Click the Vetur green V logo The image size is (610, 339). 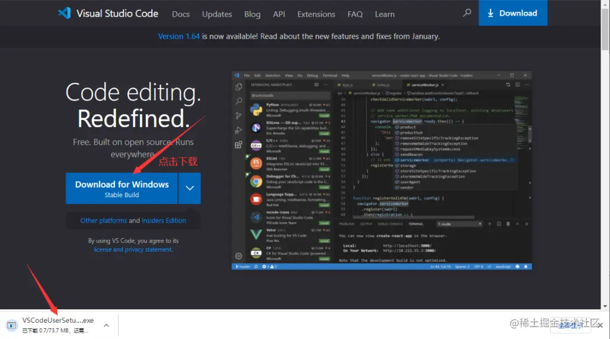(256, 234)
